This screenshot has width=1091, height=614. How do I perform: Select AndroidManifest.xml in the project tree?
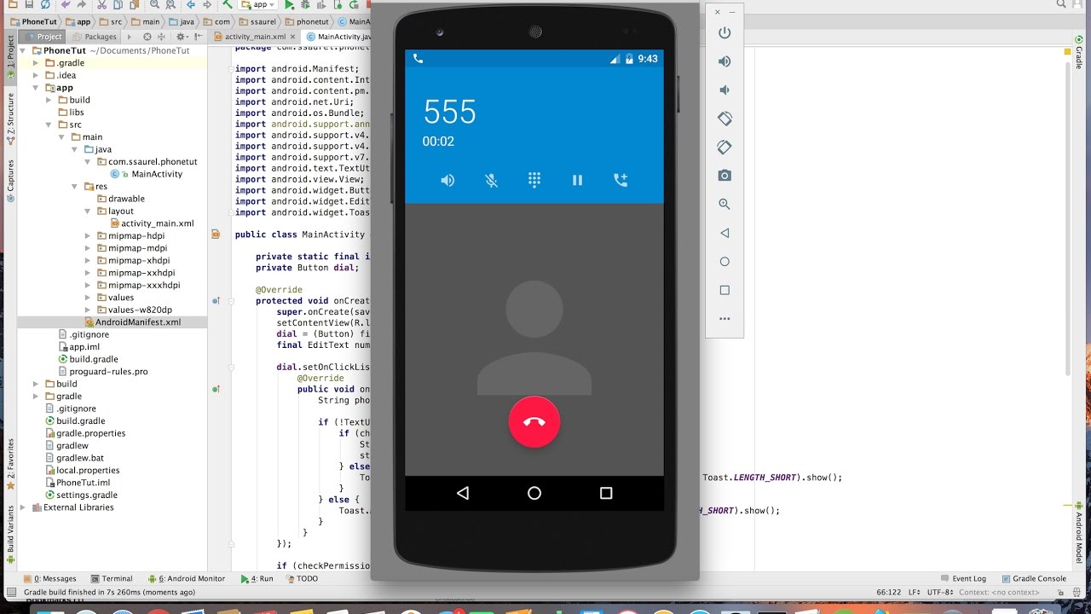tap(137, 322)
